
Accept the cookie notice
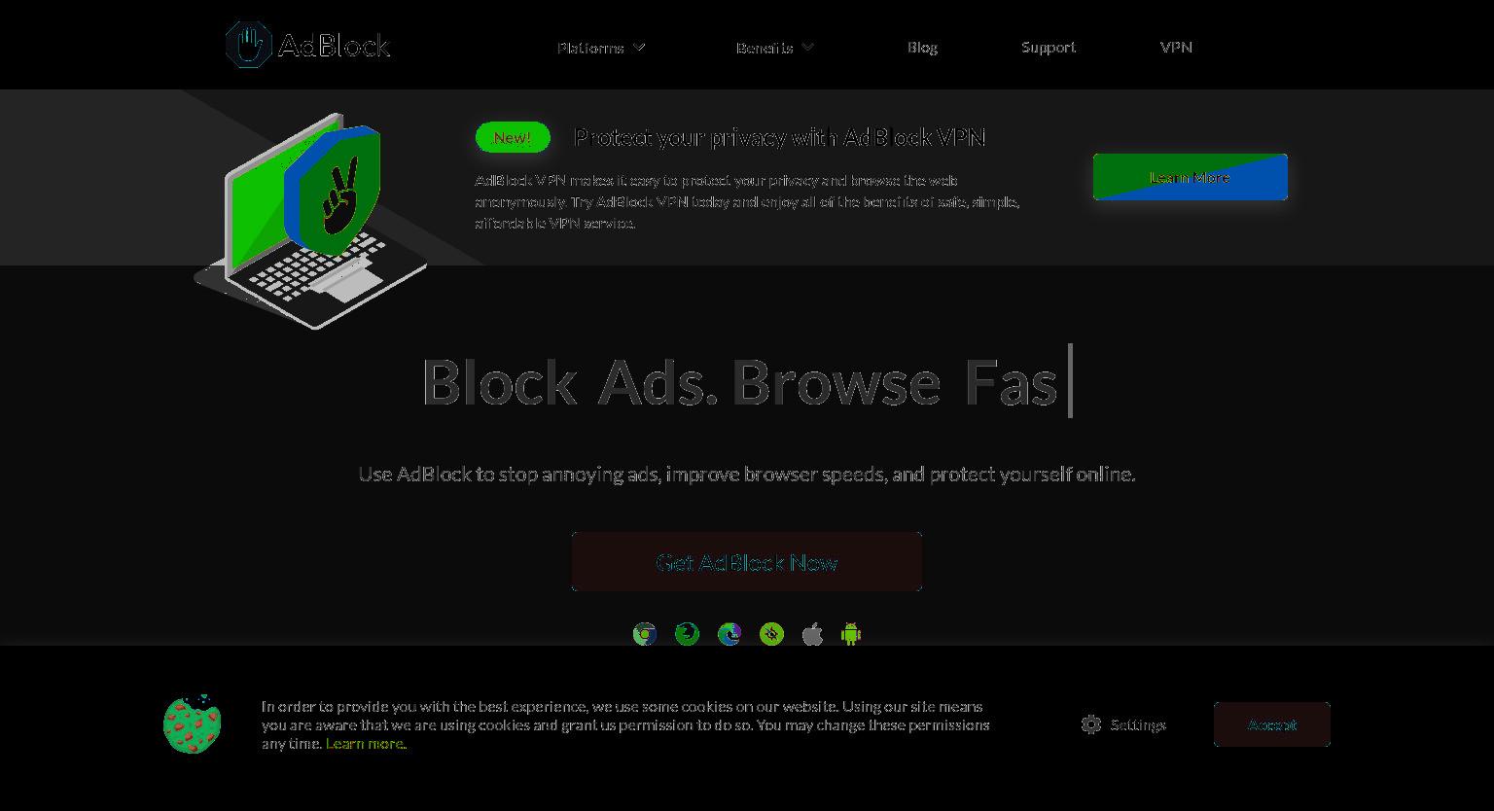[x=1272, y=724]
